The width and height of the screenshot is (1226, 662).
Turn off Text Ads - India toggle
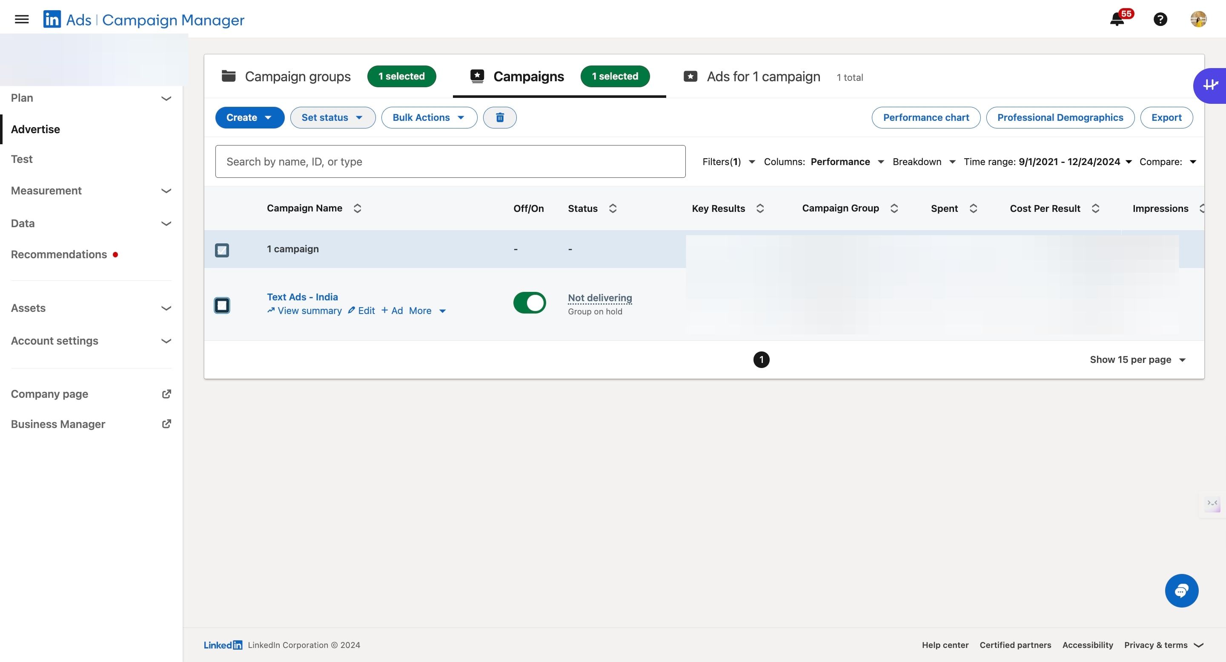529,303
